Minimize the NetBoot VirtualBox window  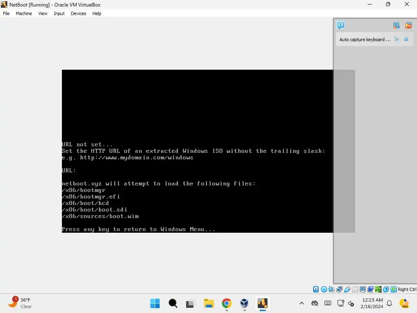tap(370, 4)
